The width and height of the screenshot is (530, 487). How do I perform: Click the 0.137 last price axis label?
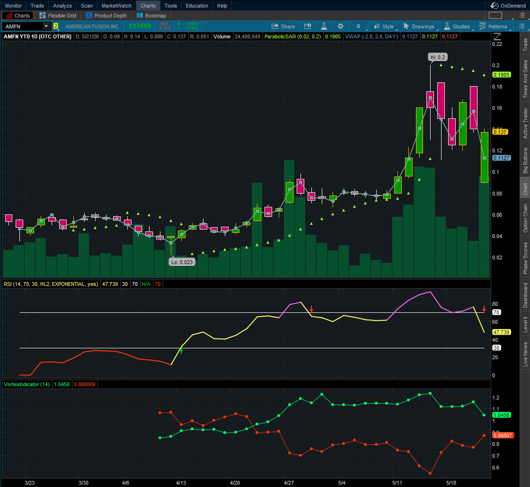(x=500, y=132)
